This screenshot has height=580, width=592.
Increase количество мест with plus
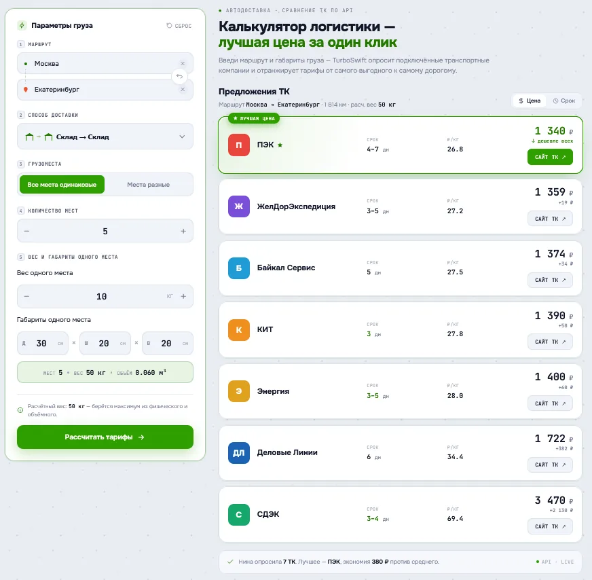(183, 231)
